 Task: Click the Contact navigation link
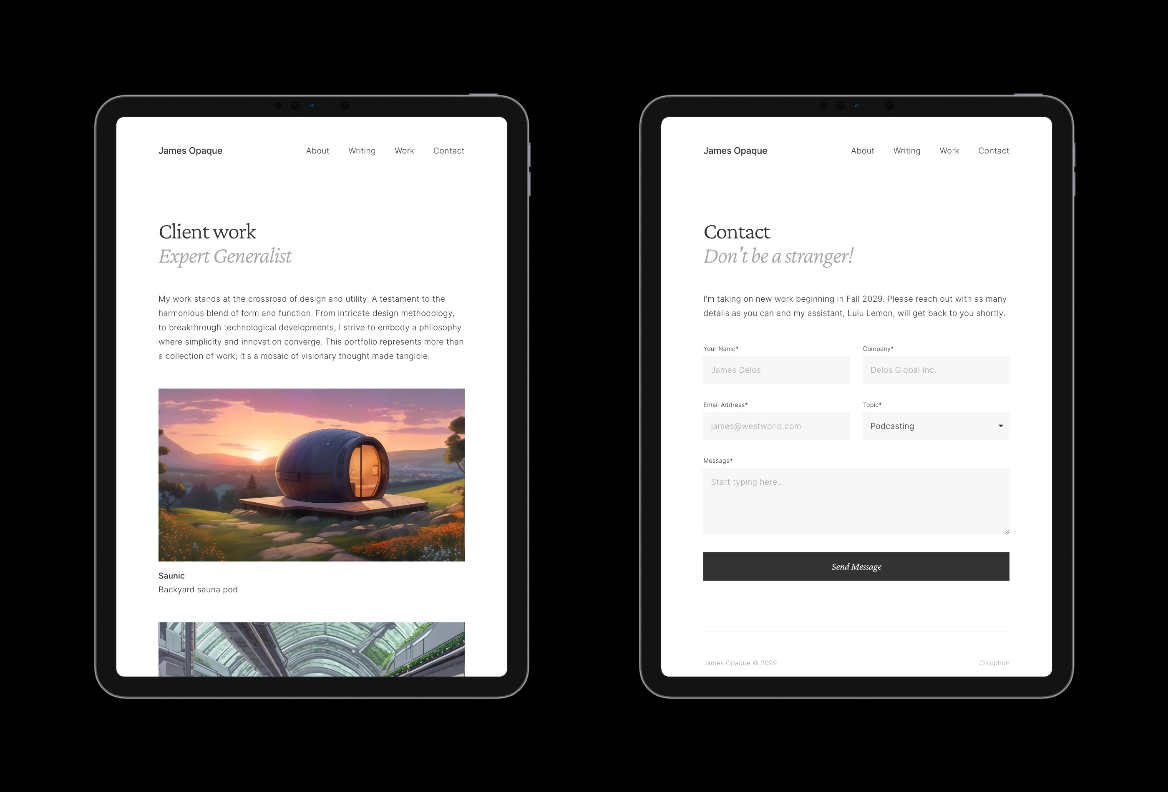pyautogui.click(x=448, y=150)
